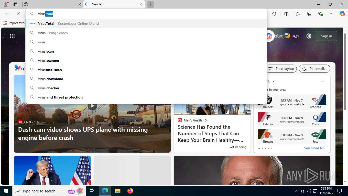The height and width of the screenshot is (196, 348).
Task: Choose the 'virus checker' suggestion
Action: (146, 88)
